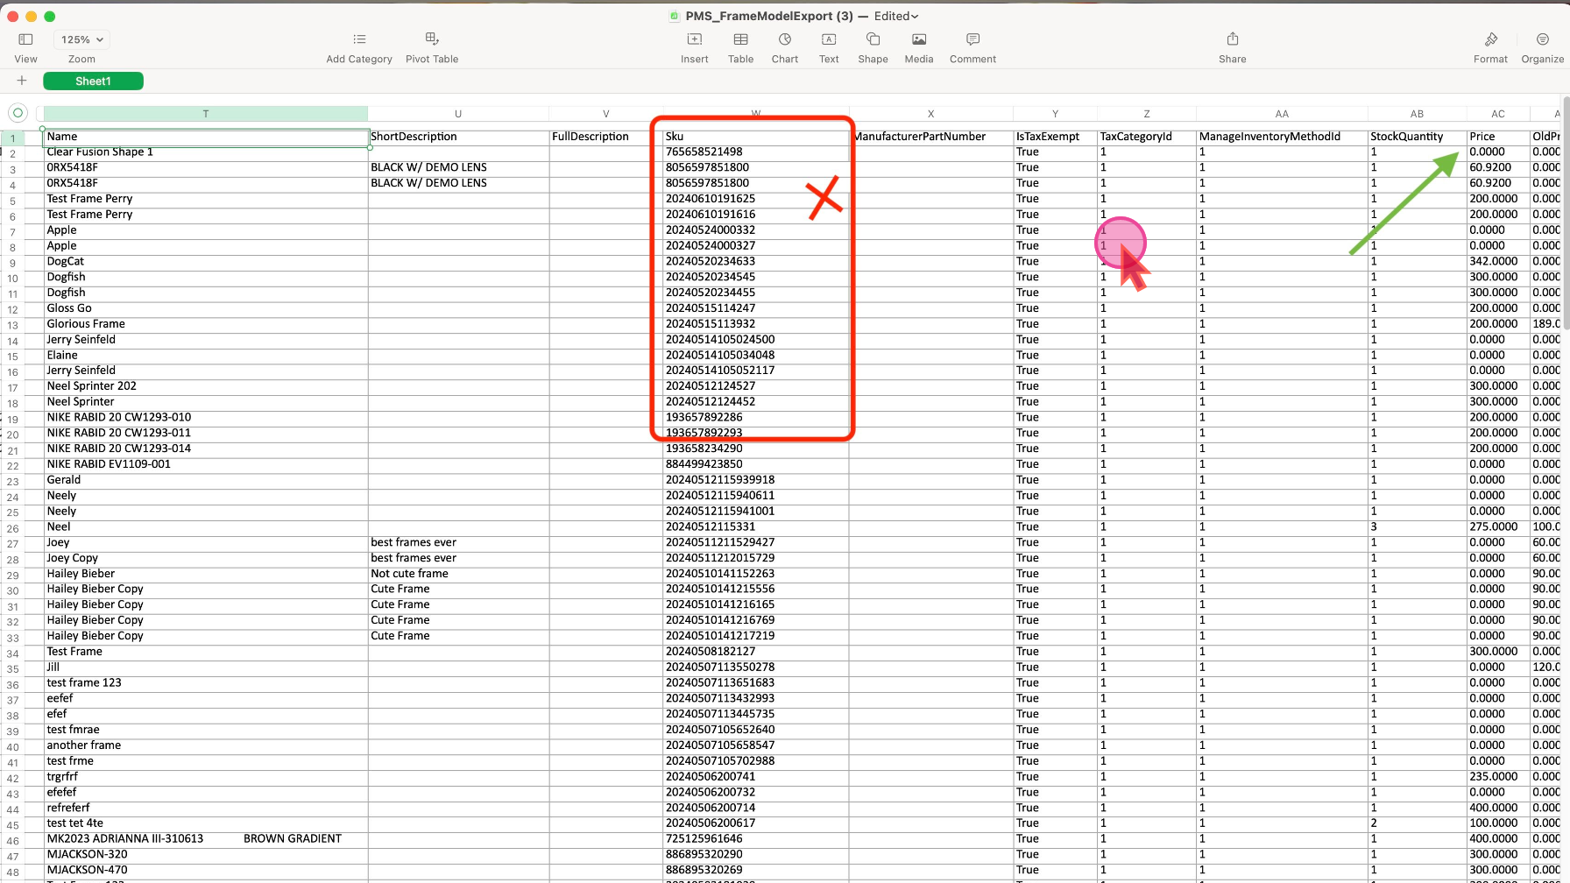Open the Organize panel

tap(1542, 39)
